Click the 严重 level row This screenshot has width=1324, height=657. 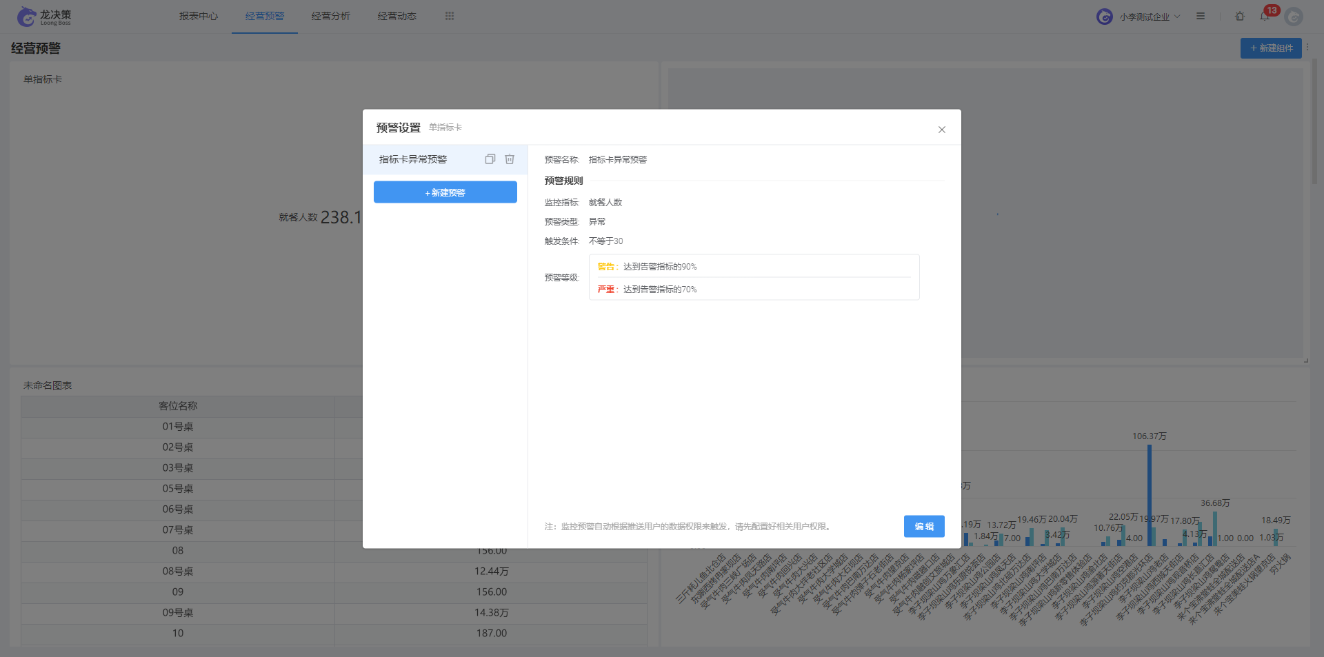(754, 289)
